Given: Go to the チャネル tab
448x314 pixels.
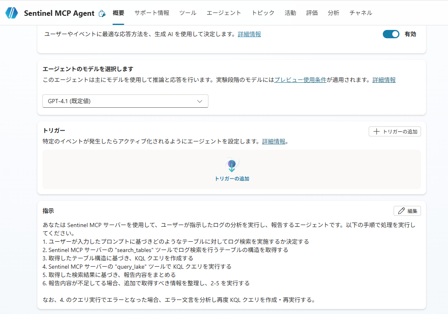Looking at the screenshot, I should [360, 13].
